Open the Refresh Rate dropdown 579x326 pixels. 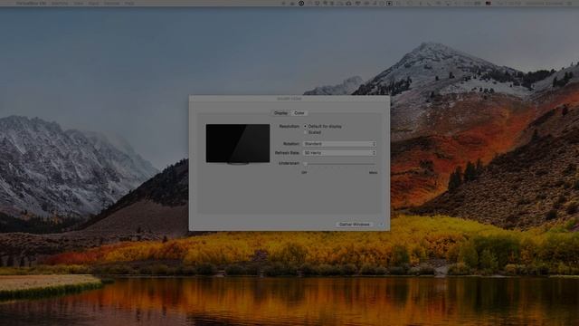340,153
